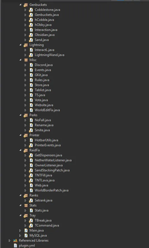
Task: Click the Misc package icon
Action: pyautogui.click(x=26, y=60)
